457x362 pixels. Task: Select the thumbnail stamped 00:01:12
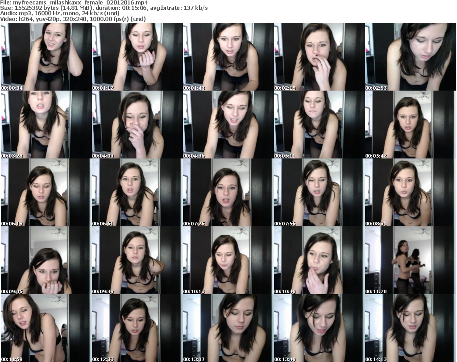(137, 57)
